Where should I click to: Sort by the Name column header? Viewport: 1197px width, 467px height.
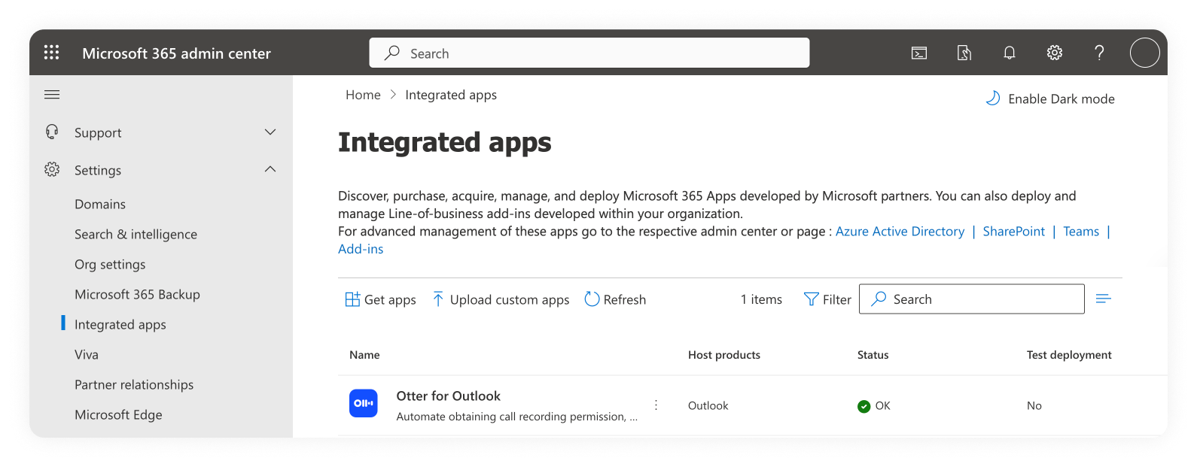click(x=364, y=355)
